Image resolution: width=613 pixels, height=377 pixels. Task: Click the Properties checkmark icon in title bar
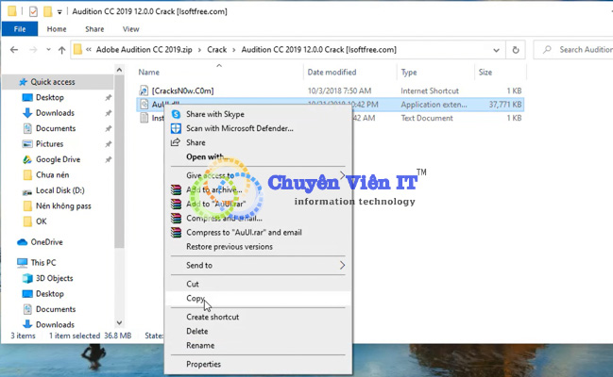33,11
